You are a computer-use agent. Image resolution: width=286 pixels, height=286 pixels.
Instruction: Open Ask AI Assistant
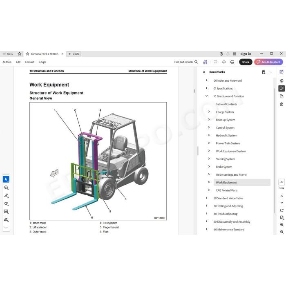pos(268,62)
